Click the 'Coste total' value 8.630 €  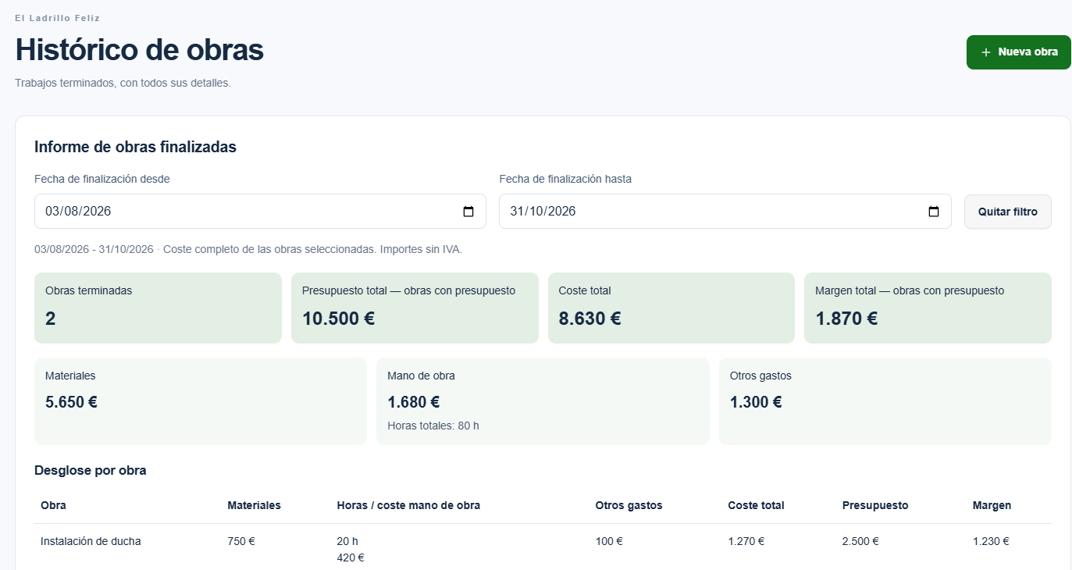coord(590,319)
